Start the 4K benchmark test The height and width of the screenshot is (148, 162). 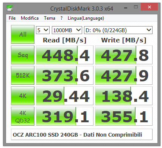[23, 96]
